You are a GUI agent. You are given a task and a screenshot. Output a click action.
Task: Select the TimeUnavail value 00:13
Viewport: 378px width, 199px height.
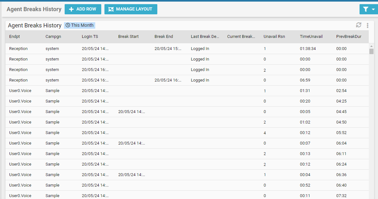tap(305, 154)
